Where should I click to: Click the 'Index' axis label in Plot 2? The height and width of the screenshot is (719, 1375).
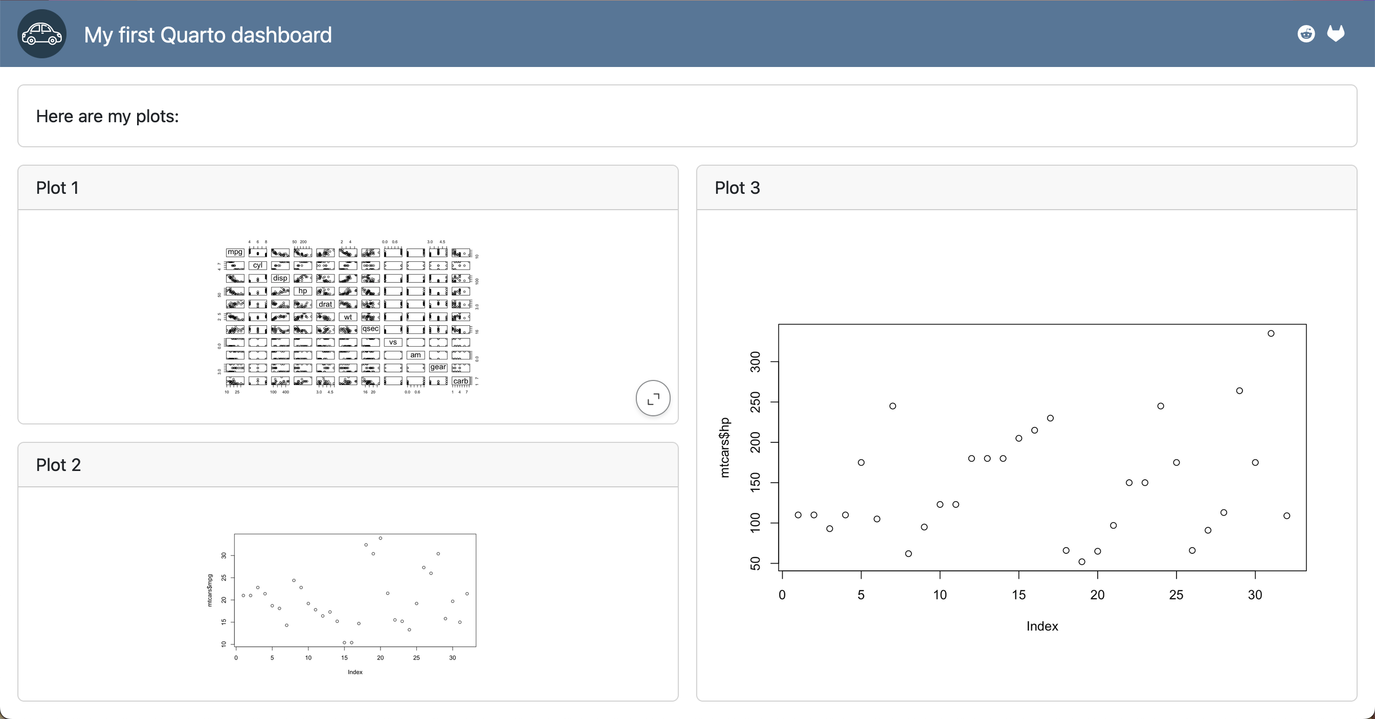click(x=355, y=672)
